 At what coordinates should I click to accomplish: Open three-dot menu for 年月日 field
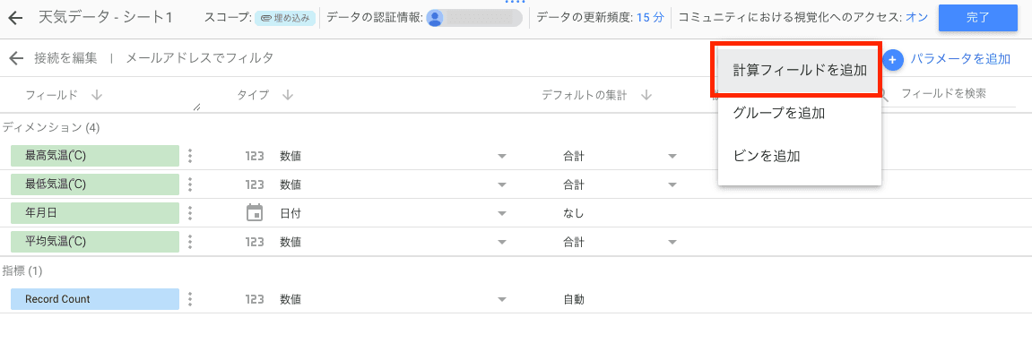point(190,213)
